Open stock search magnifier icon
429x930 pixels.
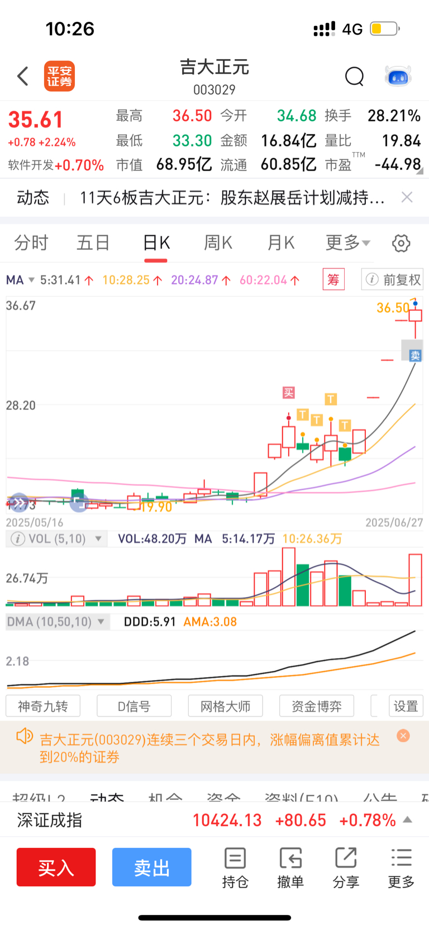[354, 76]
